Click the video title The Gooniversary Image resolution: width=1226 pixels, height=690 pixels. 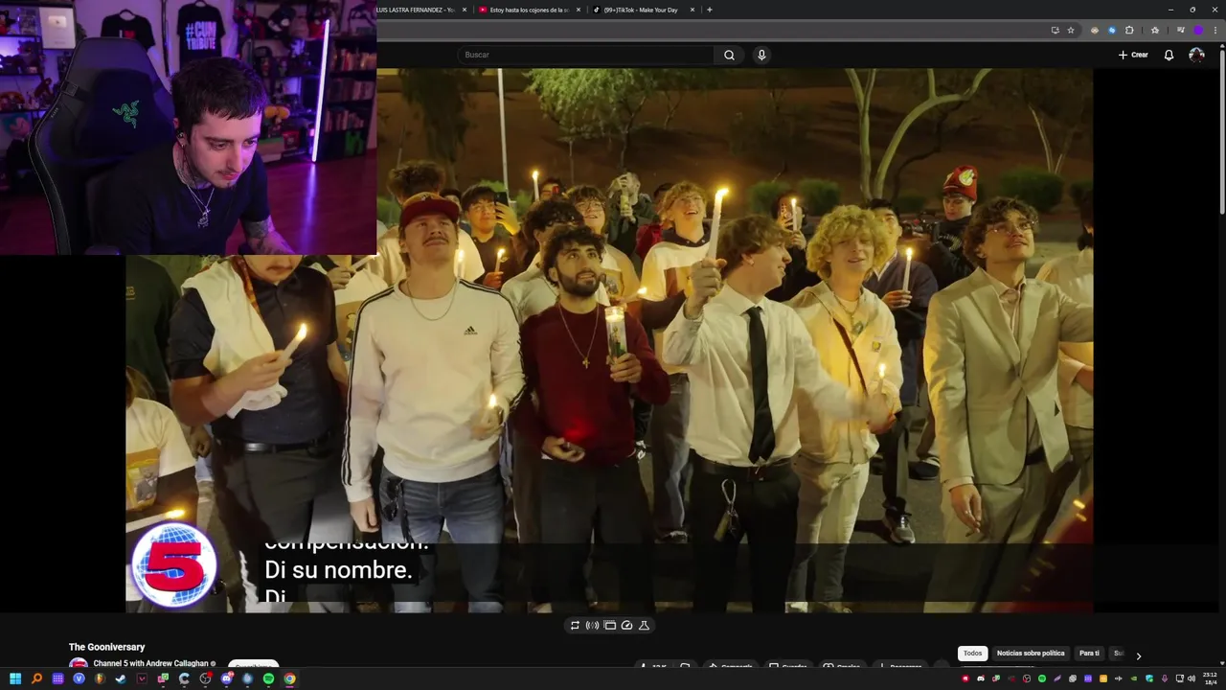(x=106, y=647)
